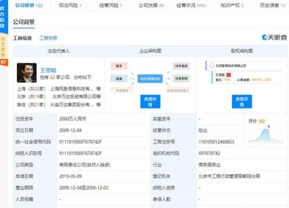This screenshot has width=289, height=208.
Task: Click the industry value 商务服务业
Action: coord(209,165)
